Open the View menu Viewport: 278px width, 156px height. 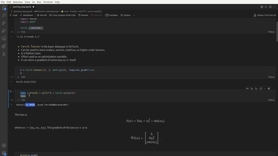[27, 2]
